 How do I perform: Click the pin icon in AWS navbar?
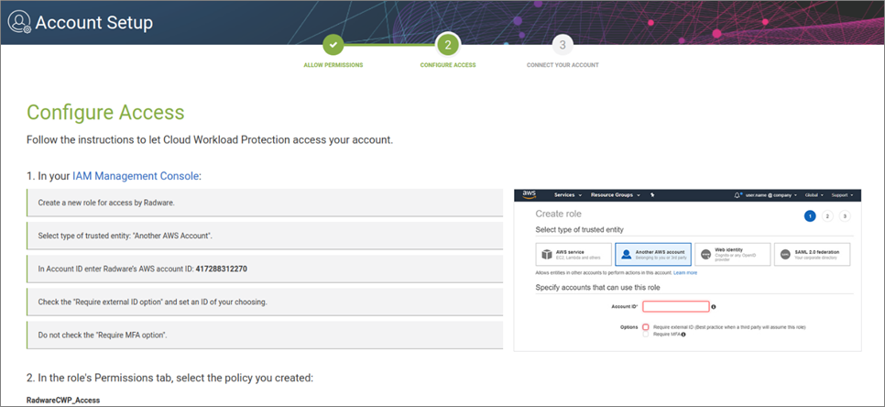click(652, 194)
